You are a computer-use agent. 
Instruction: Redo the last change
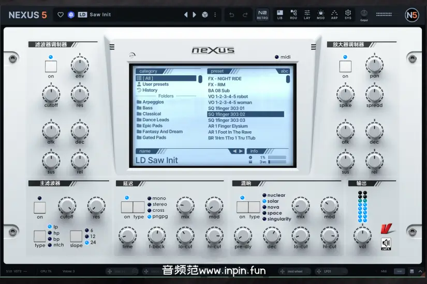click(x=245, y=14)
